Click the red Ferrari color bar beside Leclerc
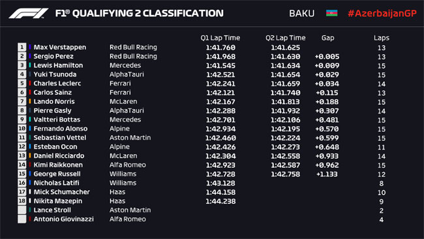424x239 pixels. 30,83
